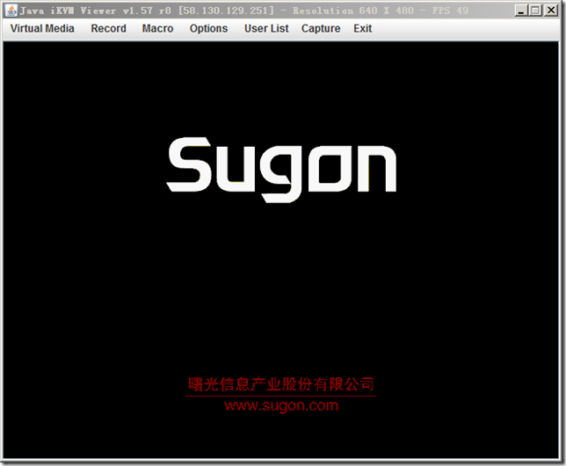Open the Capture menu
Viewport: 566px width, 466px height.
click(x=321, y=28)
